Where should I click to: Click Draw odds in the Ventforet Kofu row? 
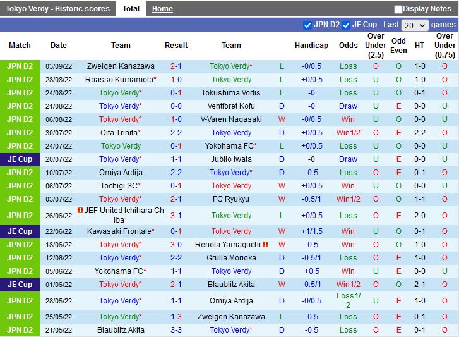(x=348, y=106)
